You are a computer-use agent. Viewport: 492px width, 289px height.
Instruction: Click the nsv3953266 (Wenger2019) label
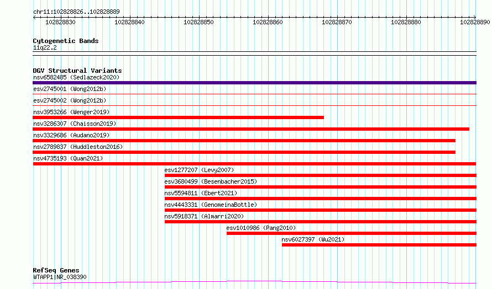(71, 112)
